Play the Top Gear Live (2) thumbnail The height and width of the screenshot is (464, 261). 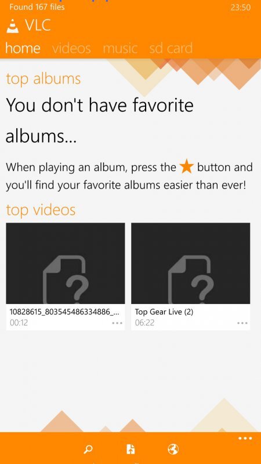191,263
